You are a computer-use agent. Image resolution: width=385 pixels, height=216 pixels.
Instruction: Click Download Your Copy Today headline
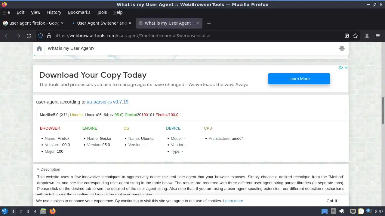(93, 75)
